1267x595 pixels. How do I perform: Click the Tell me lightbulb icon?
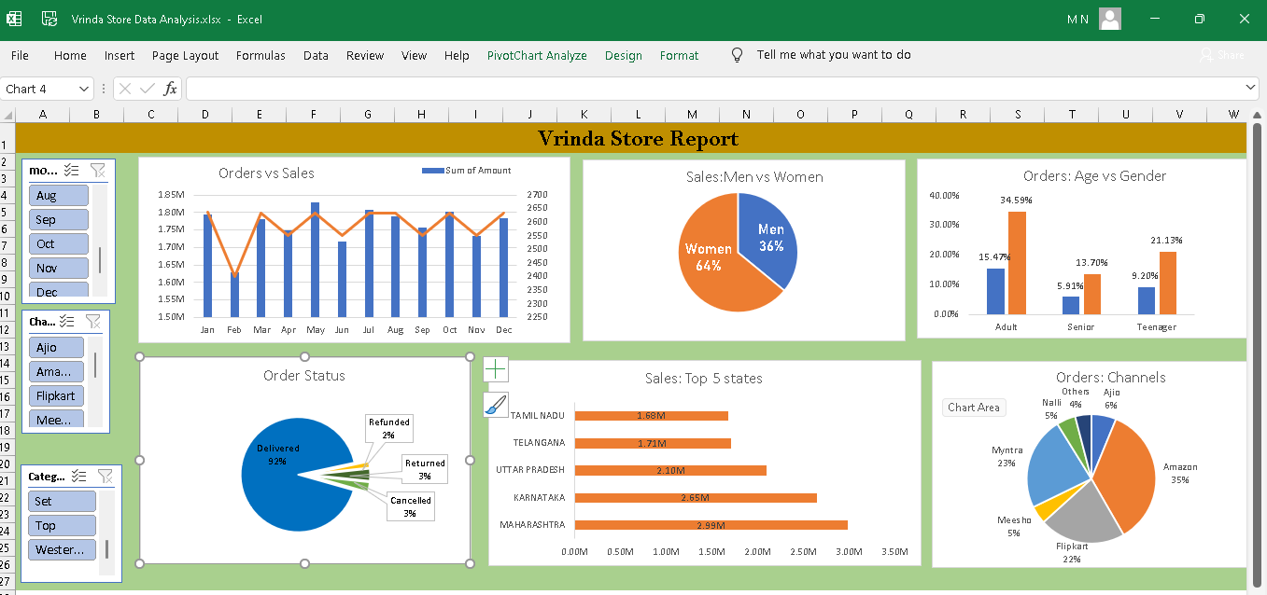pyautogui.click(x=737, y=55)
